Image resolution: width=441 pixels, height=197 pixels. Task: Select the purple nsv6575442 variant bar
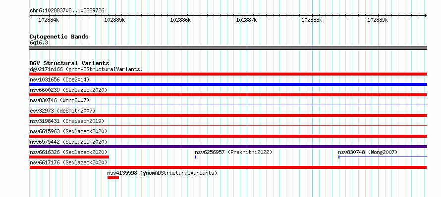click(228, 147)
